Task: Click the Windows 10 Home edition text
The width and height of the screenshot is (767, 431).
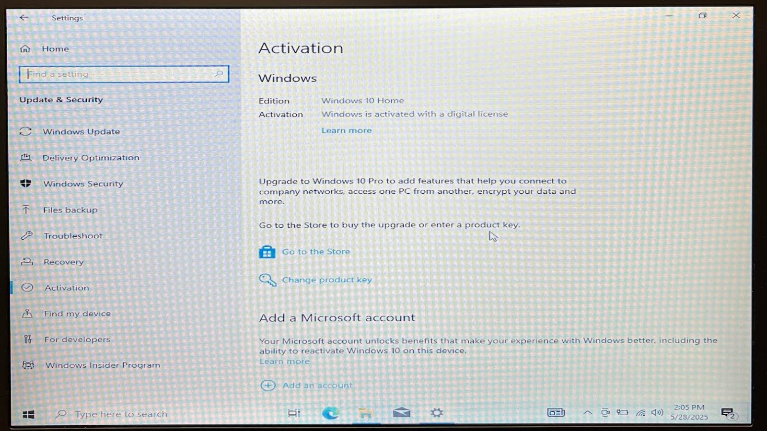Action: pyautogui.click(x=362, y=101)
